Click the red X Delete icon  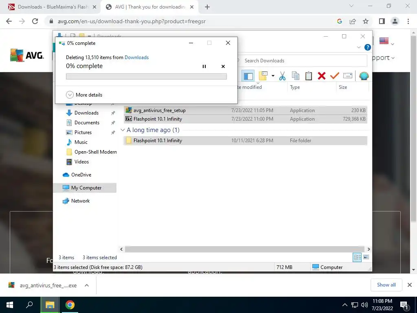tap(322, 76)
